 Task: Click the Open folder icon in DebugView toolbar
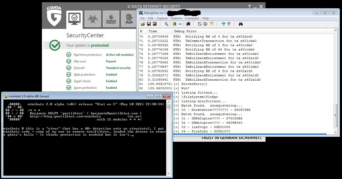pos(143,24)
